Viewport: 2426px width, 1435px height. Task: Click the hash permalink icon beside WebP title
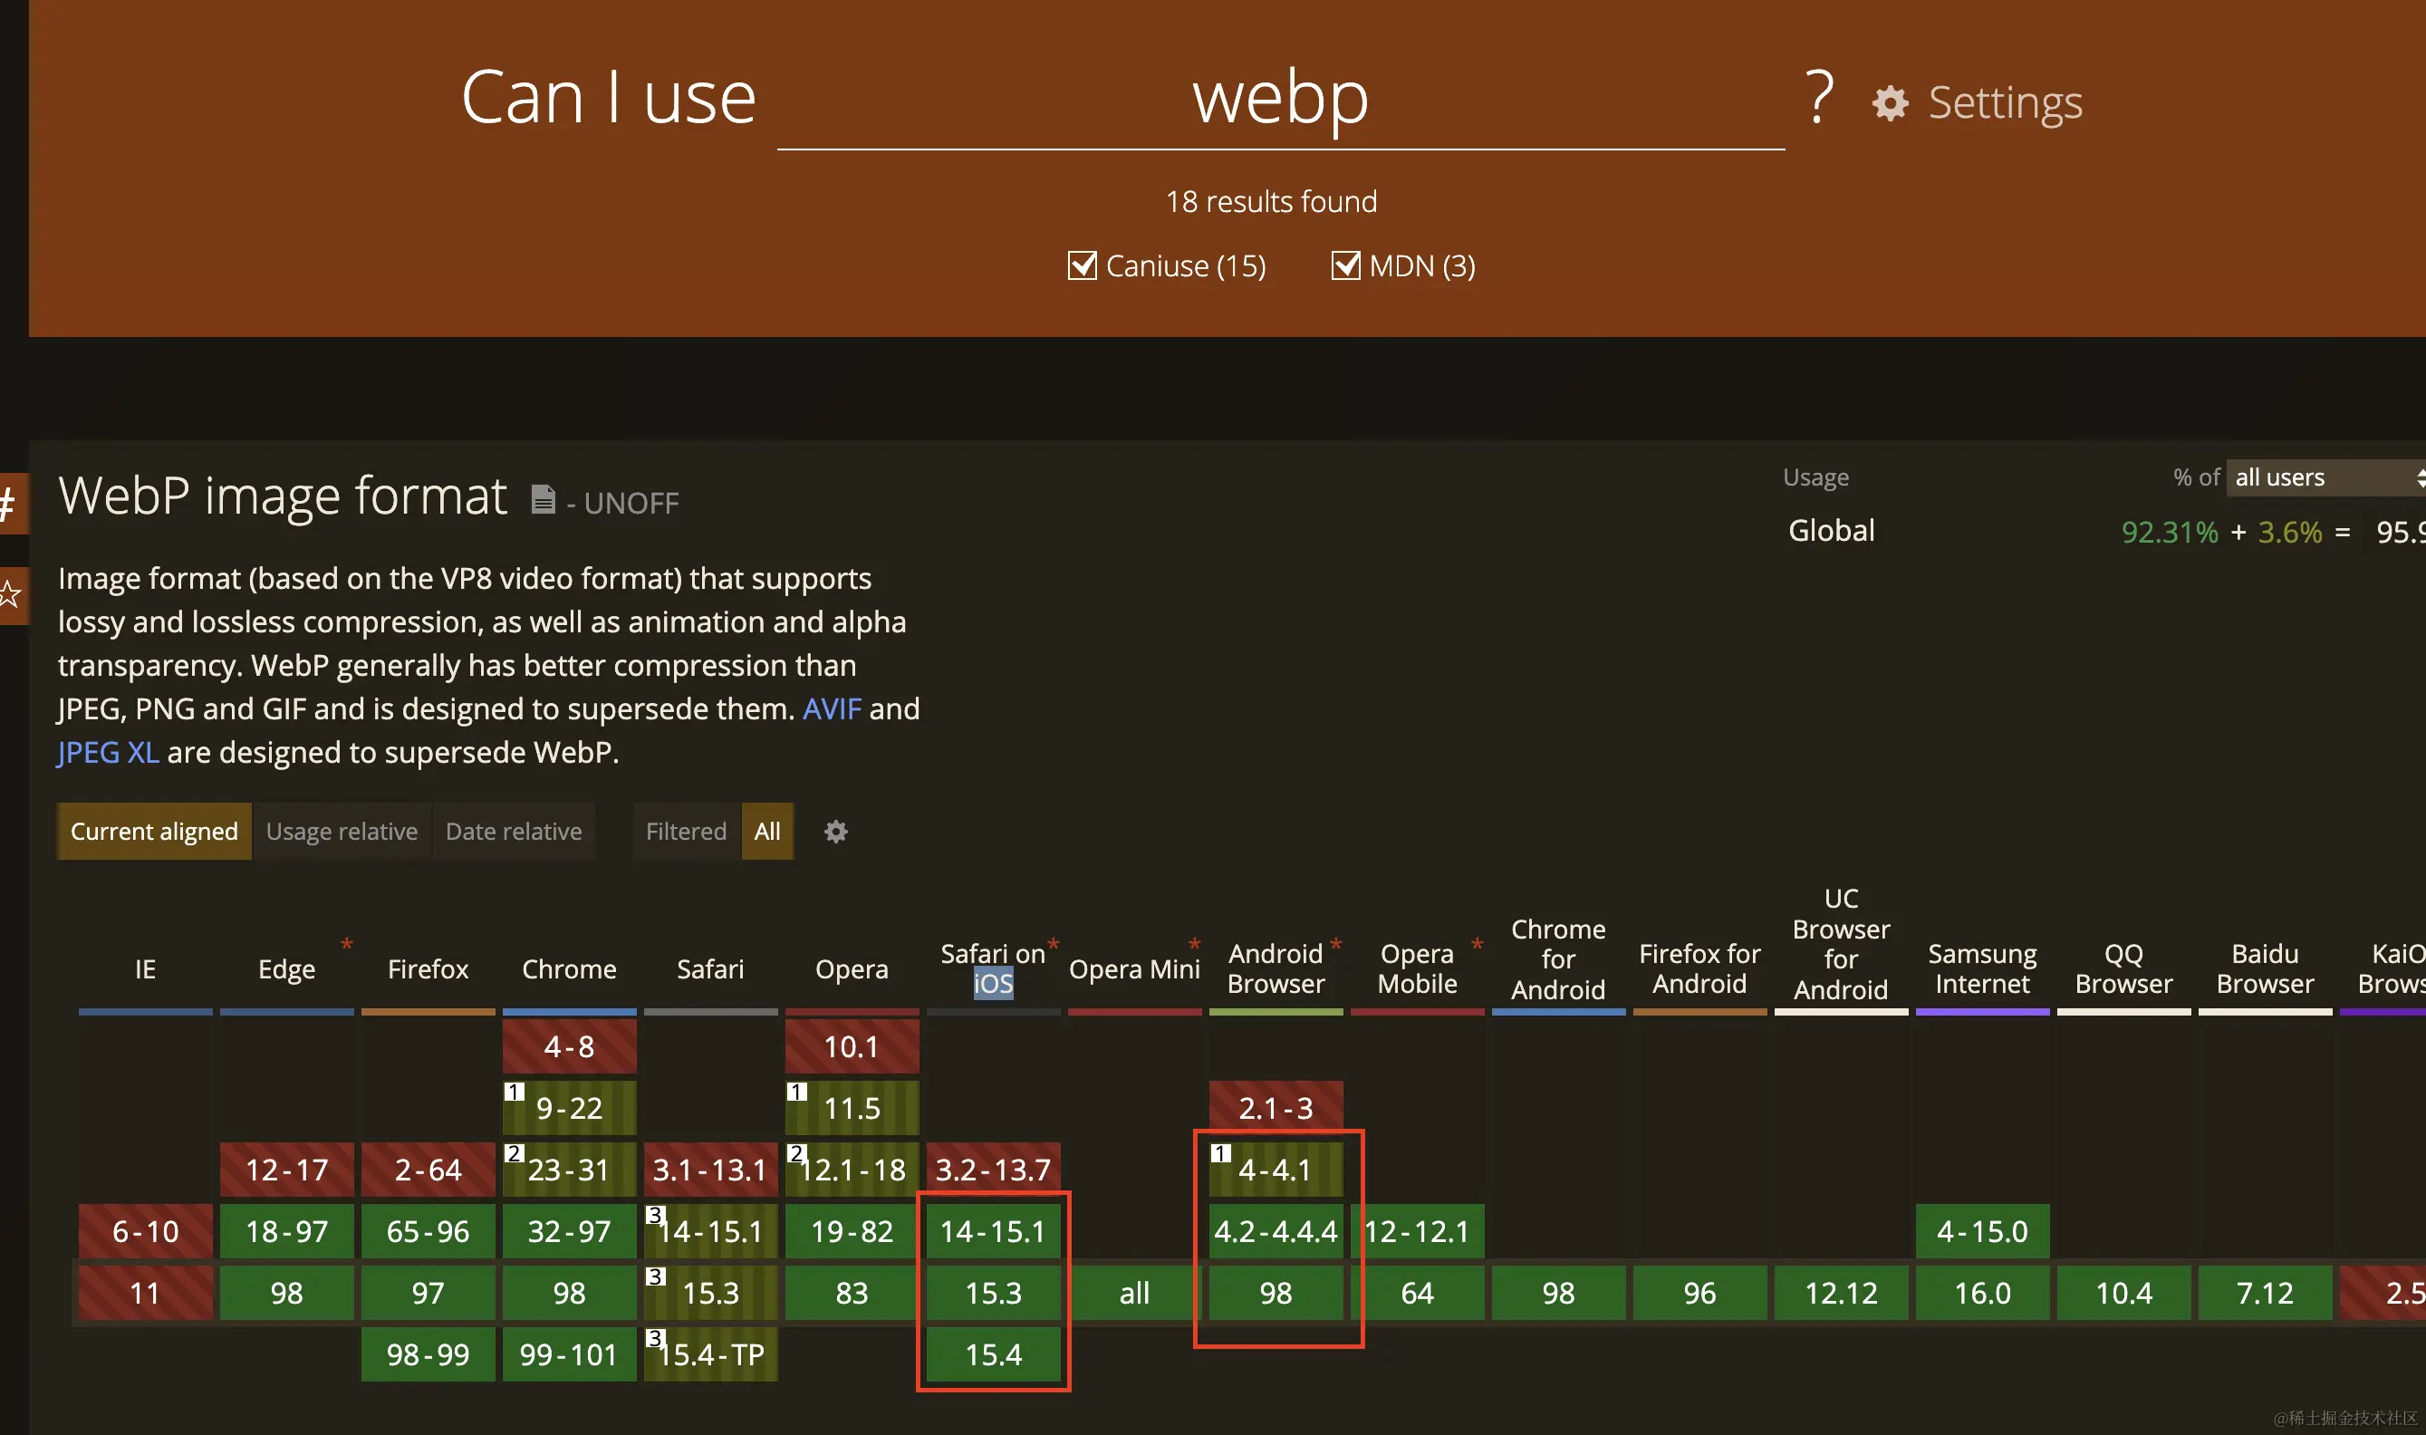10,503
